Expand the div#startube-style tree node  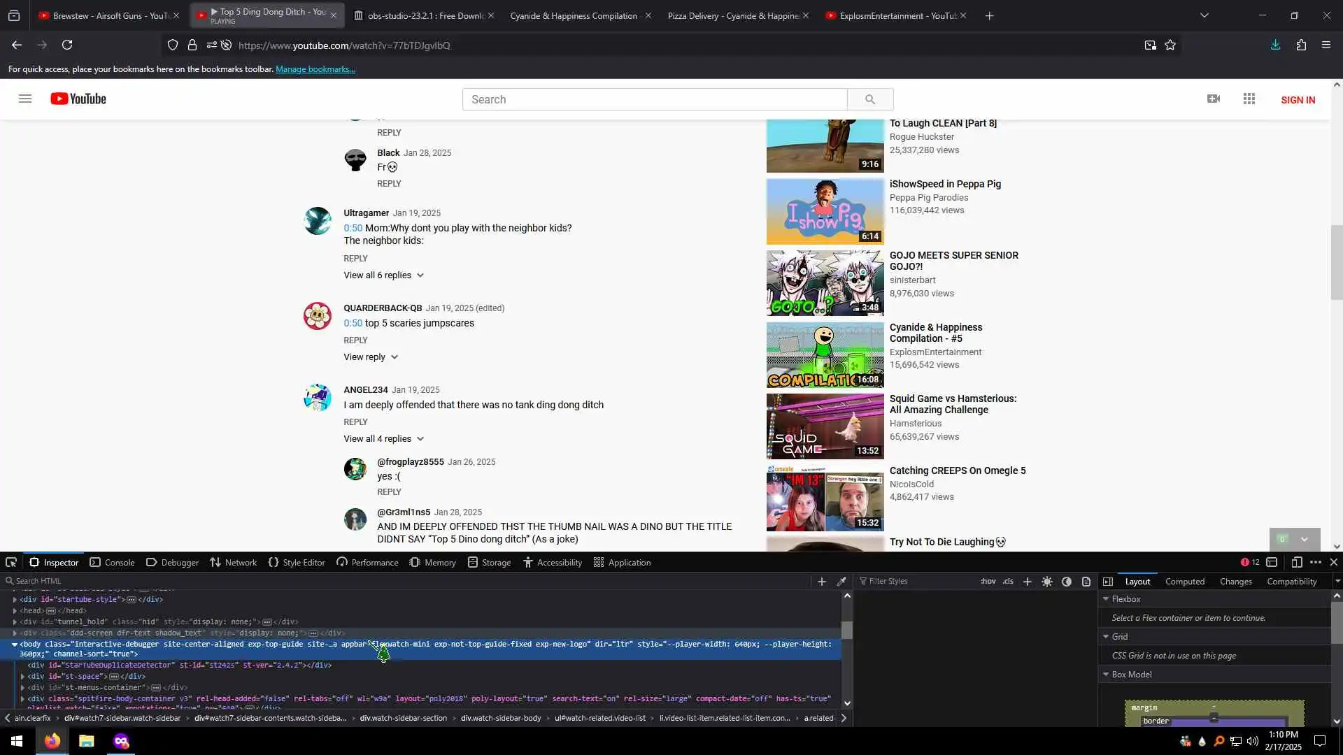[15, 600]
